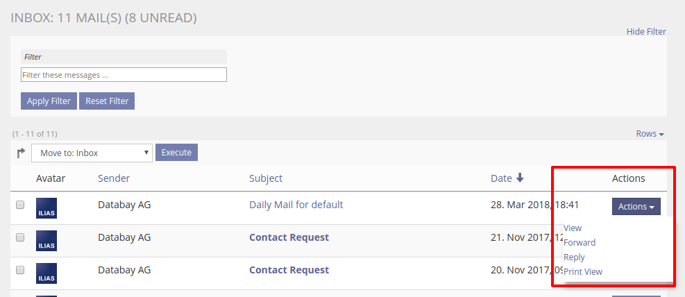The width and height of the screenshot is (685, 297).
Task: Choose View from the actions menu
Action: [573, 228]
